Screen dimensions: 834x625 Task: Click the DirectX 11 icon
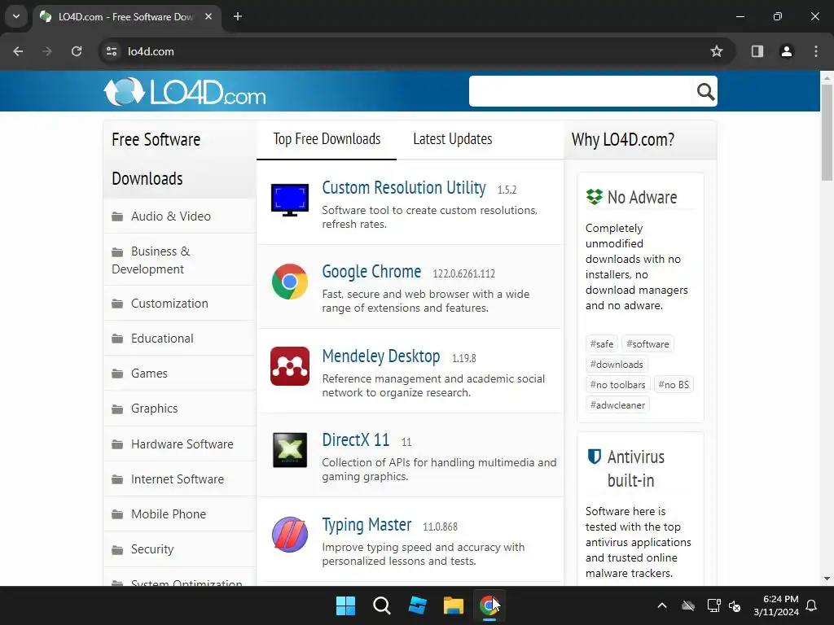(x=290, y=450)
